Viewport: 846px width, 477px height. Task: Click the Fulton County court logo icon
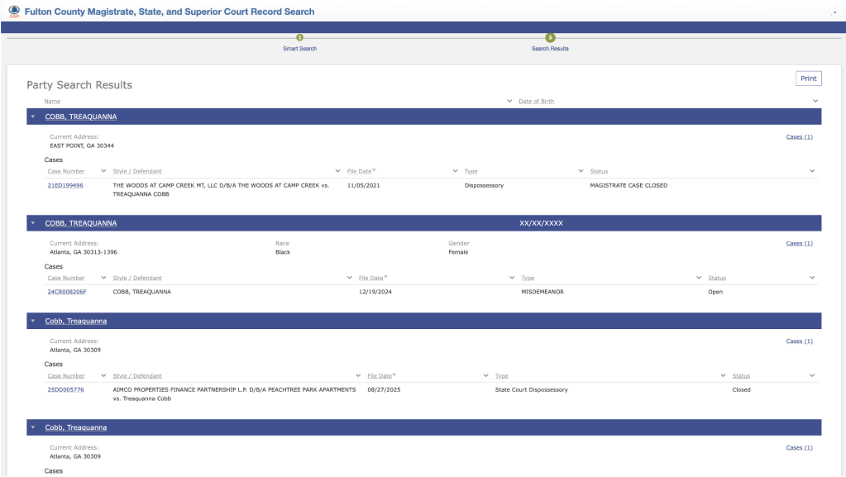(x=13, y=12)
